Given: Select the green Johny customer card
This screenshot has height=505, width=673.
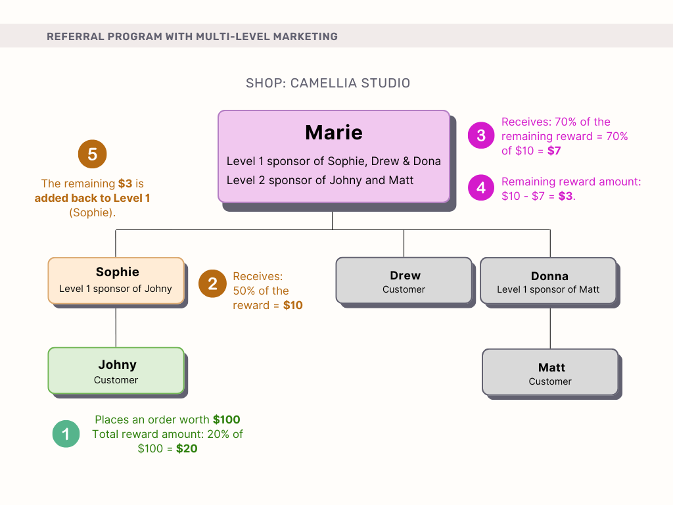Looking at the screenshot, I should pyautogui.click(x=116, y=371).
